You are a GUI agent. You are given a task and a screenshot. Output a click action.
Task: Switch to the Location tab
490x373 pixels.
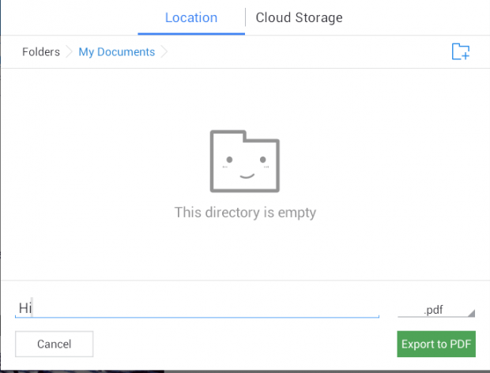pos(191,17)
